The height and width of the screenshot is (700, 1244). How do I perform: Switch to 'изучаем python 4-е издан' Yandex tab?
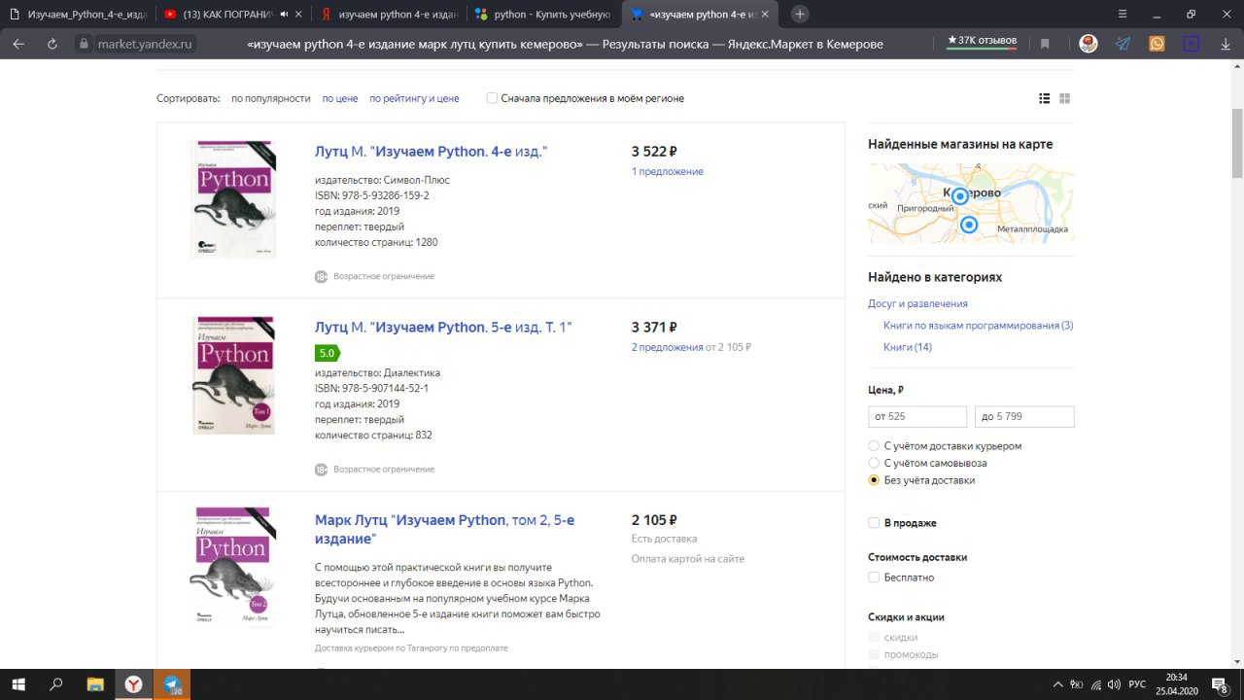click(389, 15)
